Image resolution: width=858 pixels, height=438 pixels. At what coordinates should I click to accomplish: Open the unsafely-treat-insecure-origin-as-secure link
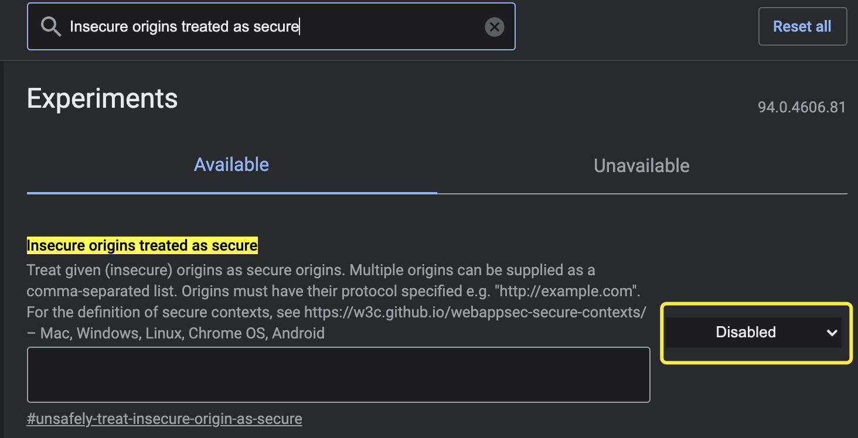[x=164, y=419]
